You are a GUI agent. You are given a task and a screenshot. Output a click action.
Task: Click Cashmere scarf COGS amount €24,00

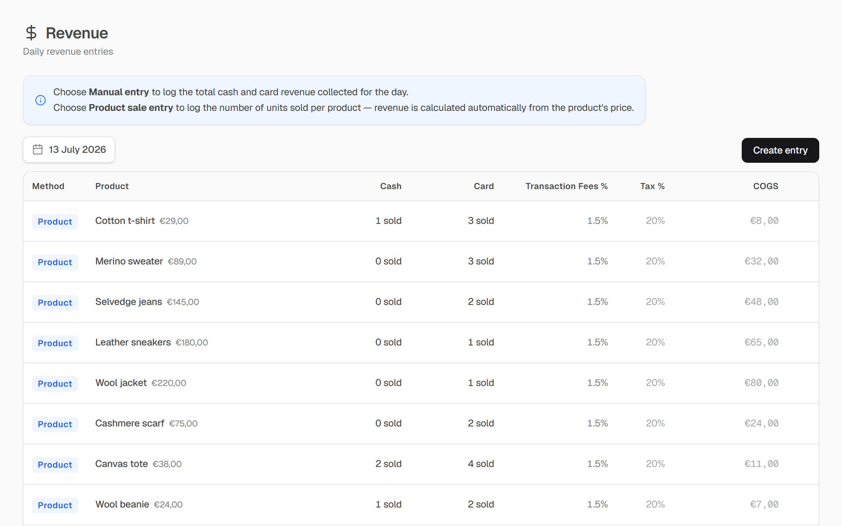tap(762, 424)
